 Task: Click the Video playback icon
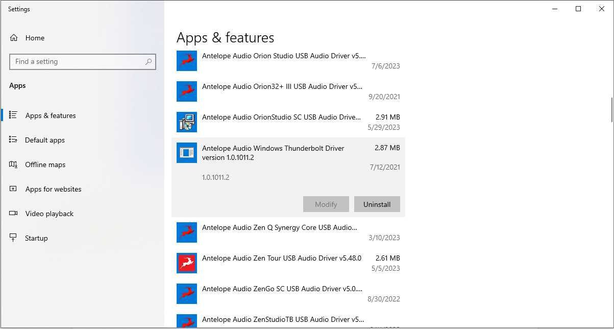tap(14, 214)
